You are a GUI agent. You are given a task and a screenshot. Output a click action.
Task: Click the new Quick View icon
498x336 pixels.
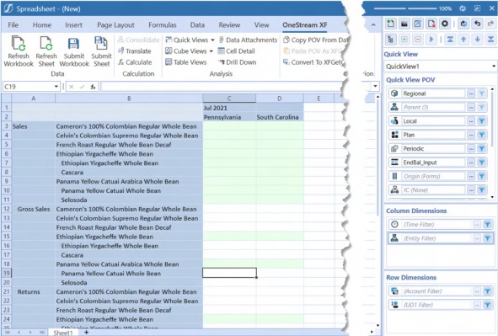pyautogui.click(x=391, y=24)
